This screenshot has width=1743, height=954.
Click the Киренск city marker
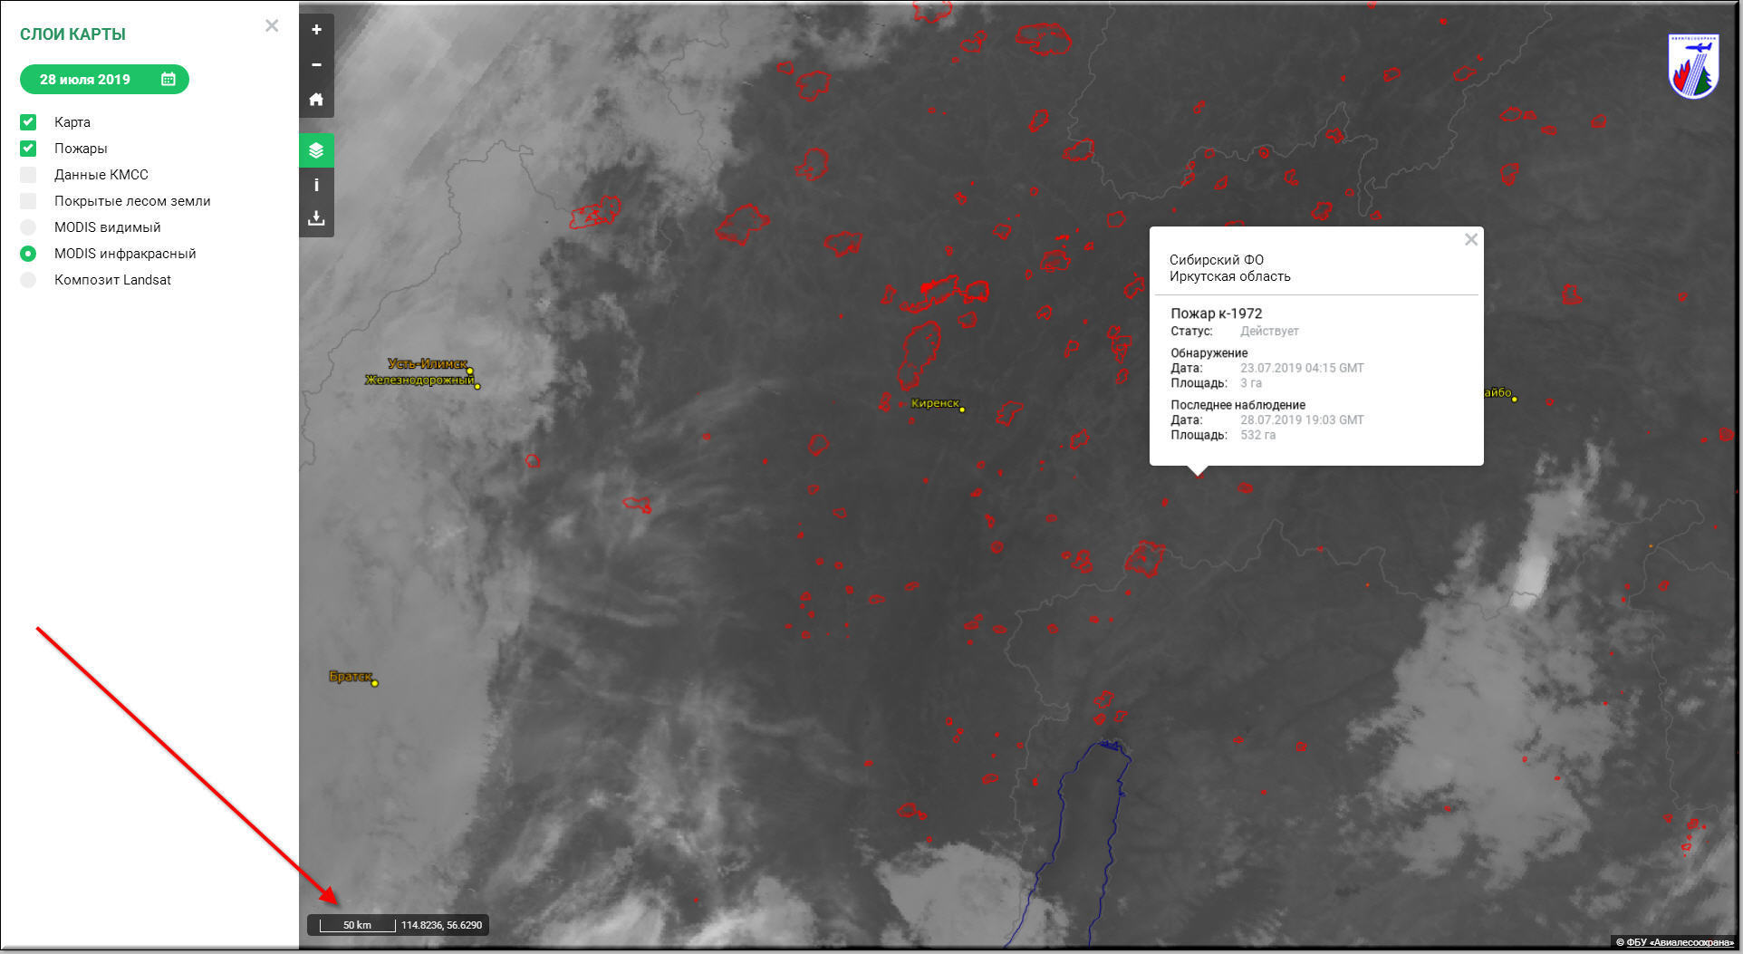[x=962, y=410]
